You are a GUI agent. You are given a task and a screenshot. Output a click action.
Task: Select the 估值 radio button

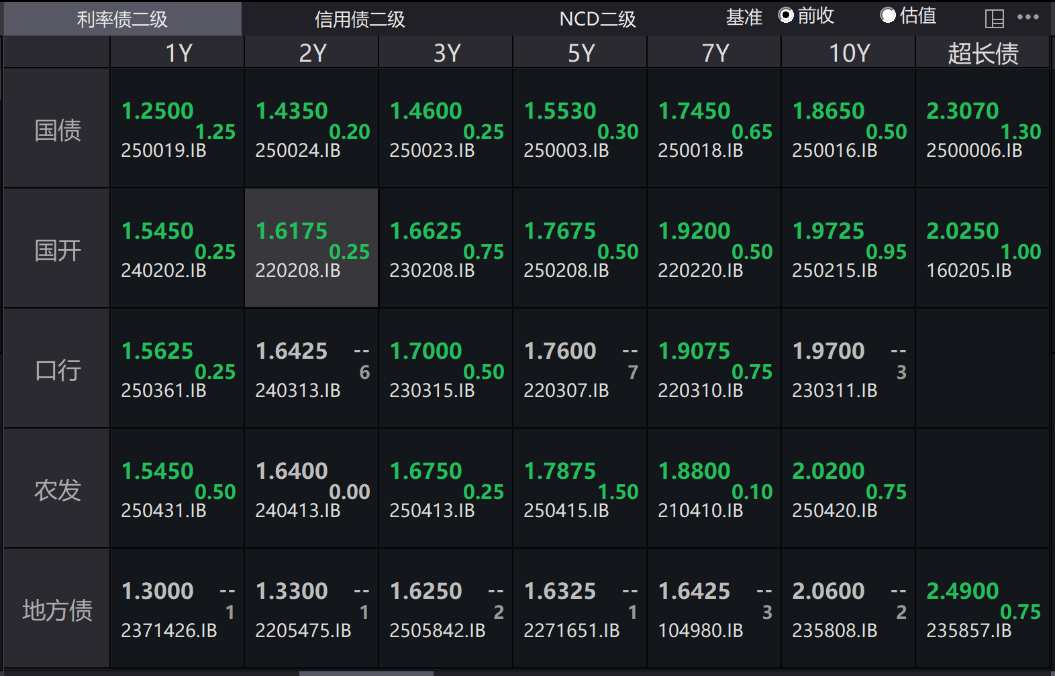coord(888,15)
